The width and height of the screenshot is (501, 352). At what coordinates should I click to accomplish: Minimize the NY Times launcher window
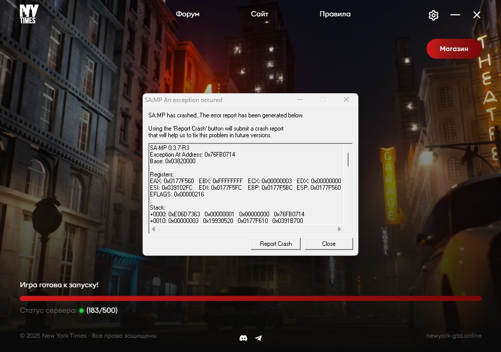coord(455,15)
